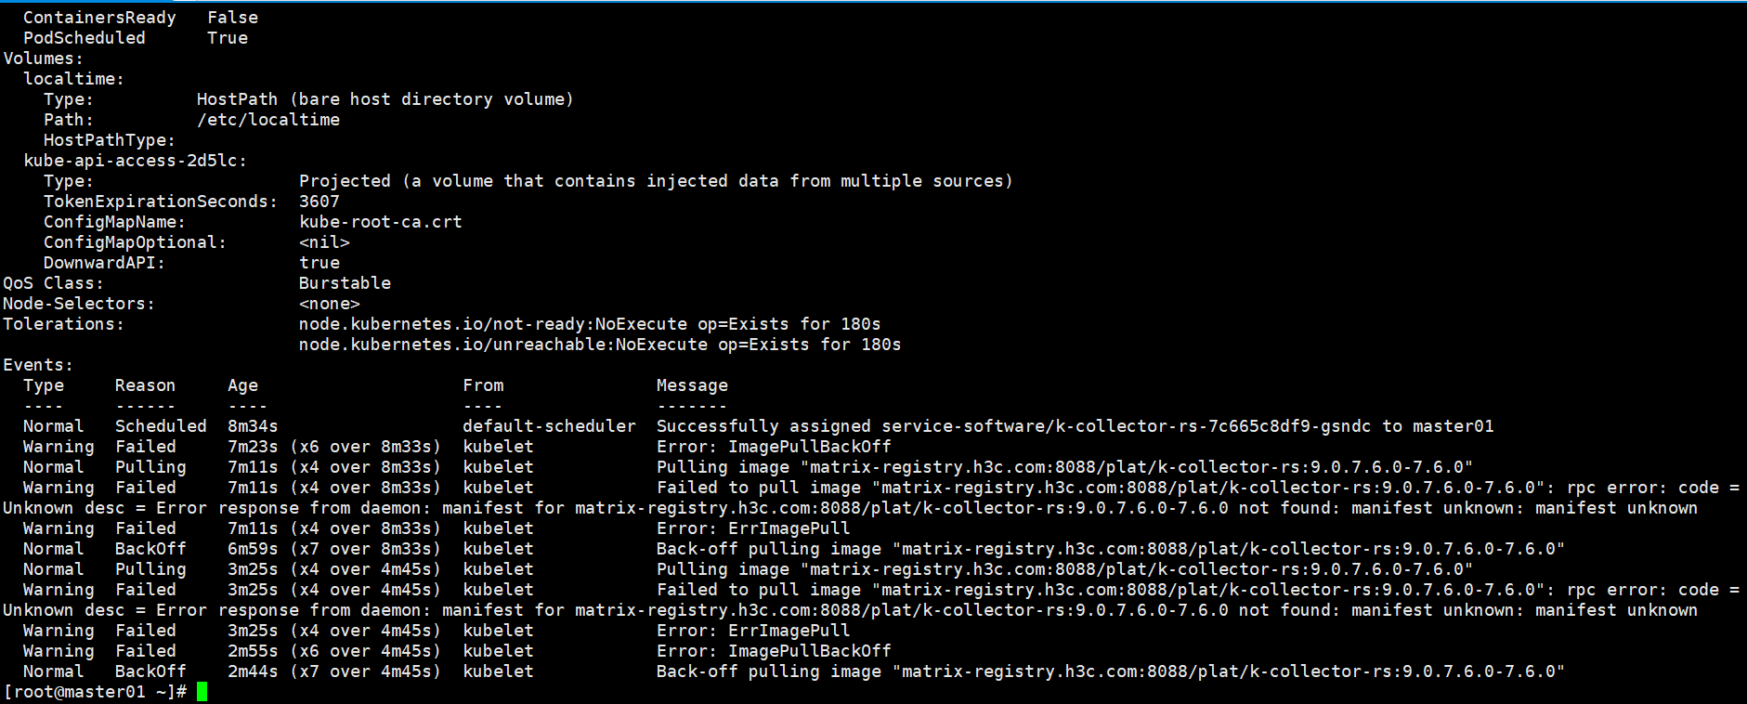Click the "Events:" section heading
This screenshot has width=1747, height=704.
click(38, 365)
